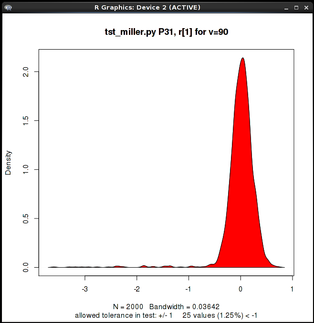Close the R Graphics device window
Image resolution: width=314 pixels, height=323 pixels.
click(x=306, y=7)
